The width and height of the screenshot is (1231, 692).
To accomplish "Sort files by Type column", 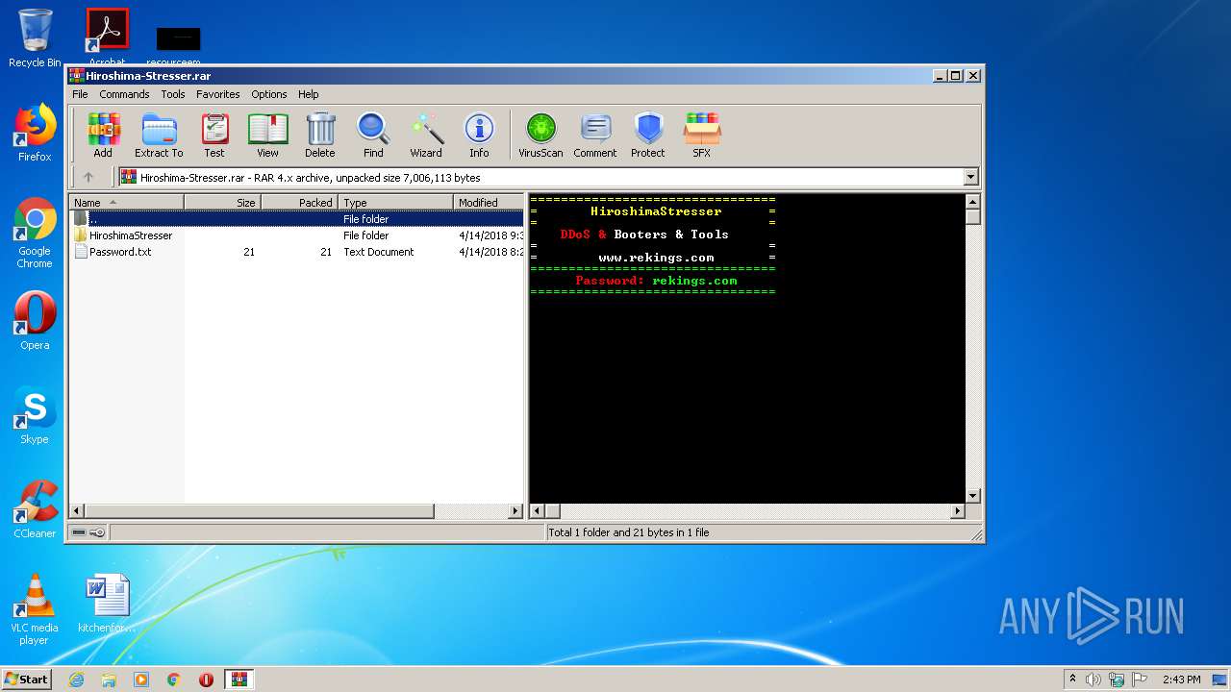I will [395, 202].
